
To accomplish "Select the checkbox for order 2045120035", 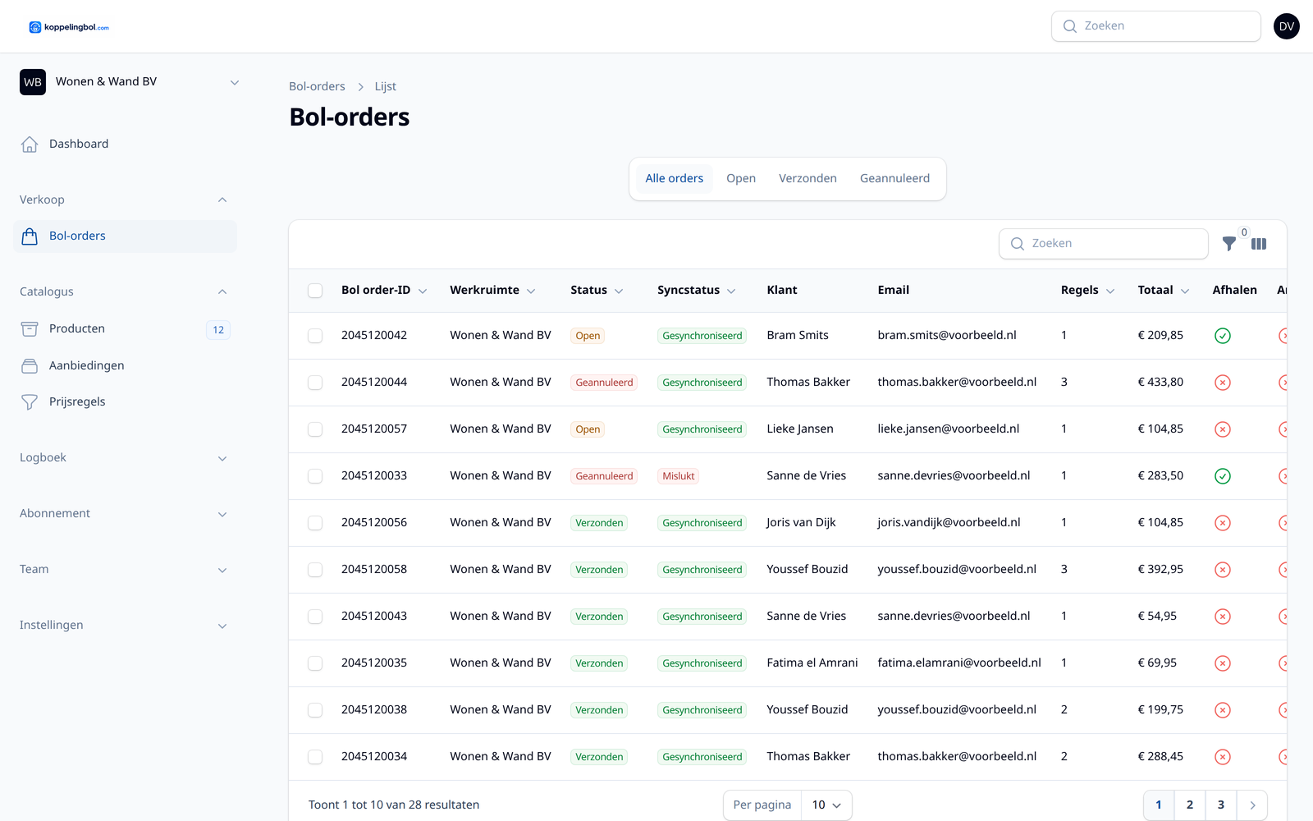I will tap(315, 663).
